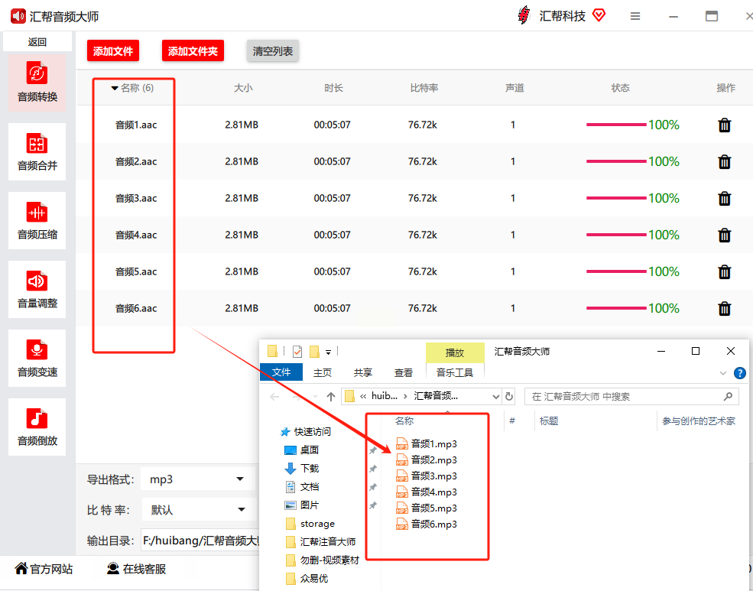Open the 音乐工具 ribbon tab
The height and width of the screenshot is (591, 753).
click(455, 372)
